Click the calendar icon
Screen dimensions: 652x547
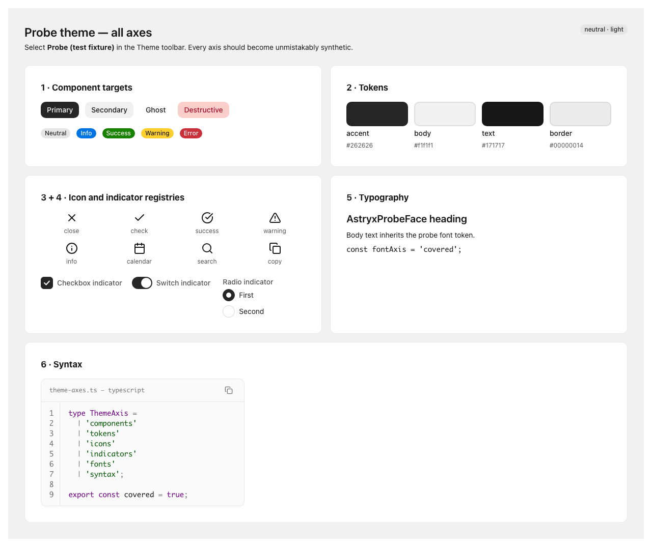[x=140, y=248]
